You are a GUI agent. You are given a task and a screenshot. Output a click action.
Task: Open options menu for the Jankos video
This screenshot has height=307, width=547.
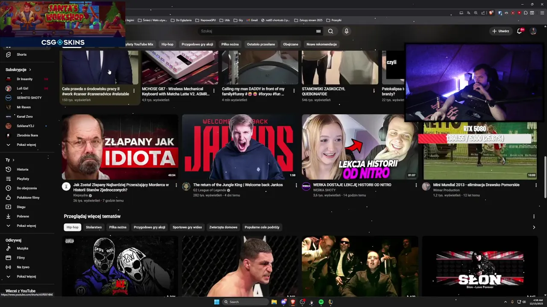coord(296,185)
